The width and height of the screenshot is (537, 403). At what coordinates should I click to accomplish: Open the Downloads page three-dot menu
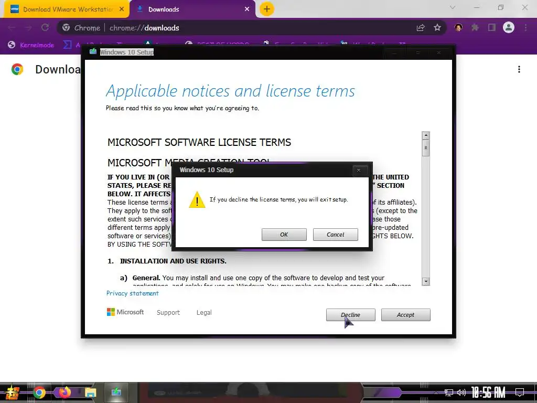pyautogui.click(x=519, y=70)
